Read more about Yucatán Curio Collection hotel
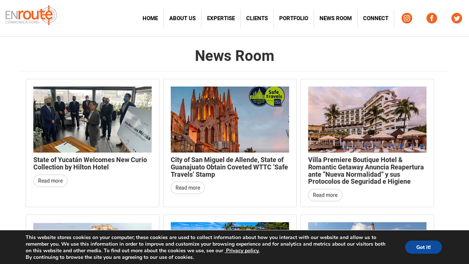 50,181
